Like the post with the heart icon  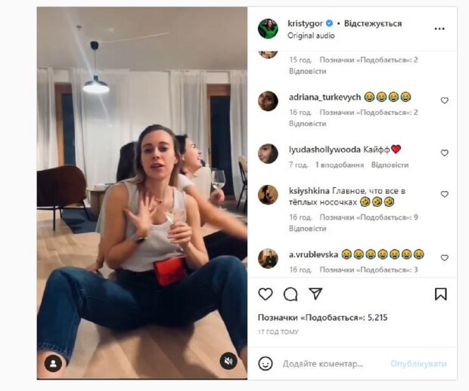pyautogui.click(x=266, y=294)
